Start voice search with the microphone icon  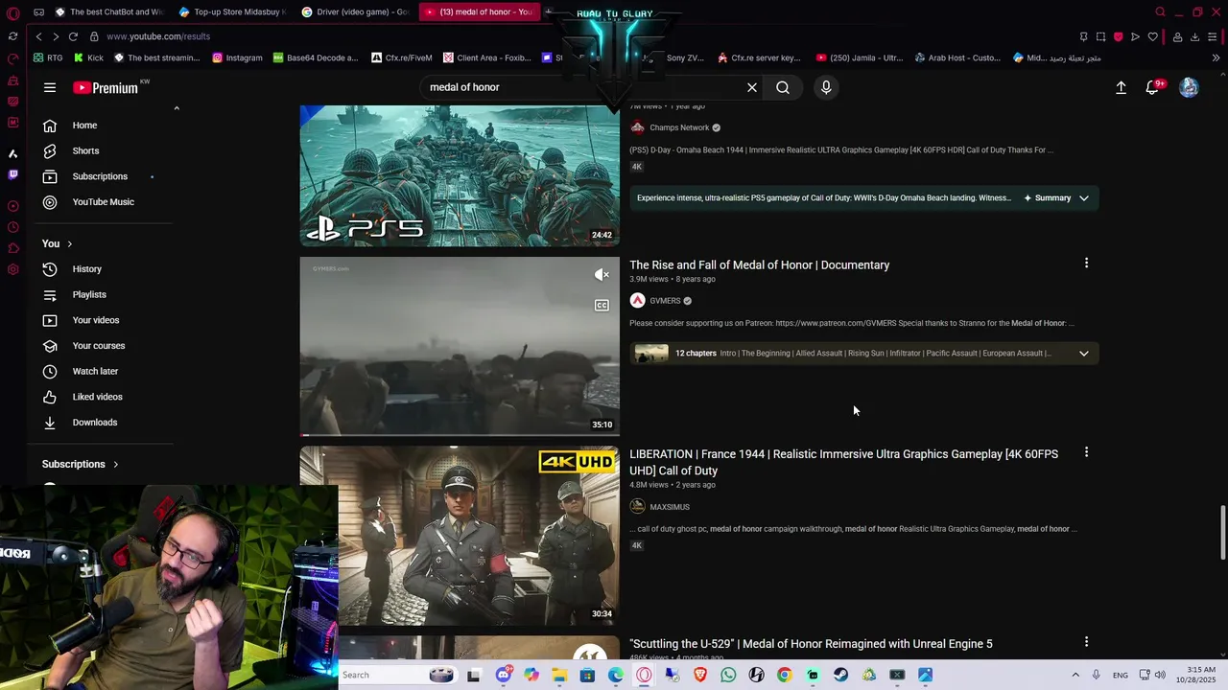pos(826,87)
